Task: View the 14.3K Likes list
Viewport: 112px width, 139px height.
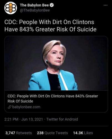Action: point(83,133)
